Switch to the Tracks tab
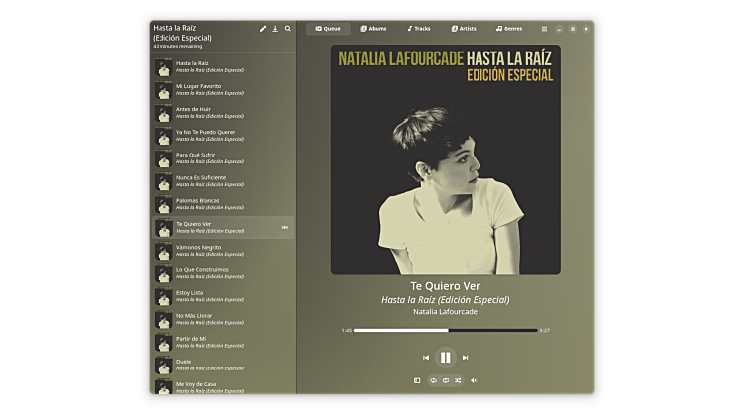745x419 pixels. 419,29
